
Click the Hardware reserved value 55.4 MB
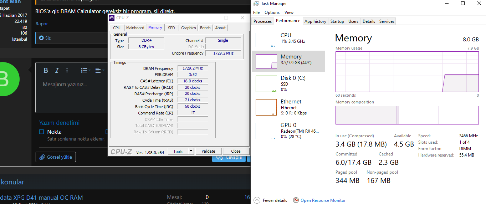[x=467, y=155]
